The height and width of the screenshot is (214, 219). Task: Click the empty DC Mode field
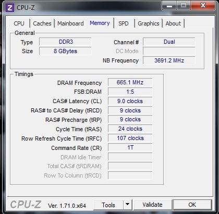169,51
